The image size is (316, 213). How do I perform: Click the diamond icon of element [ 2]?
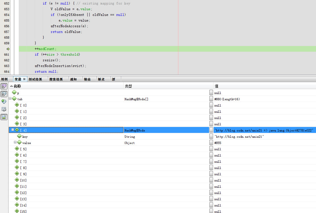pyautogui.click(x=17, y=117)
